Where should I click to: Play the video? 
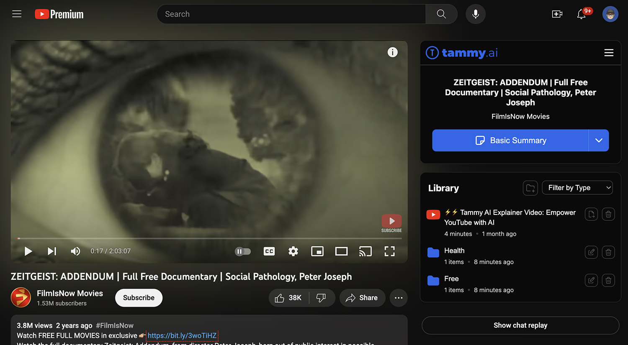[28, 251]
